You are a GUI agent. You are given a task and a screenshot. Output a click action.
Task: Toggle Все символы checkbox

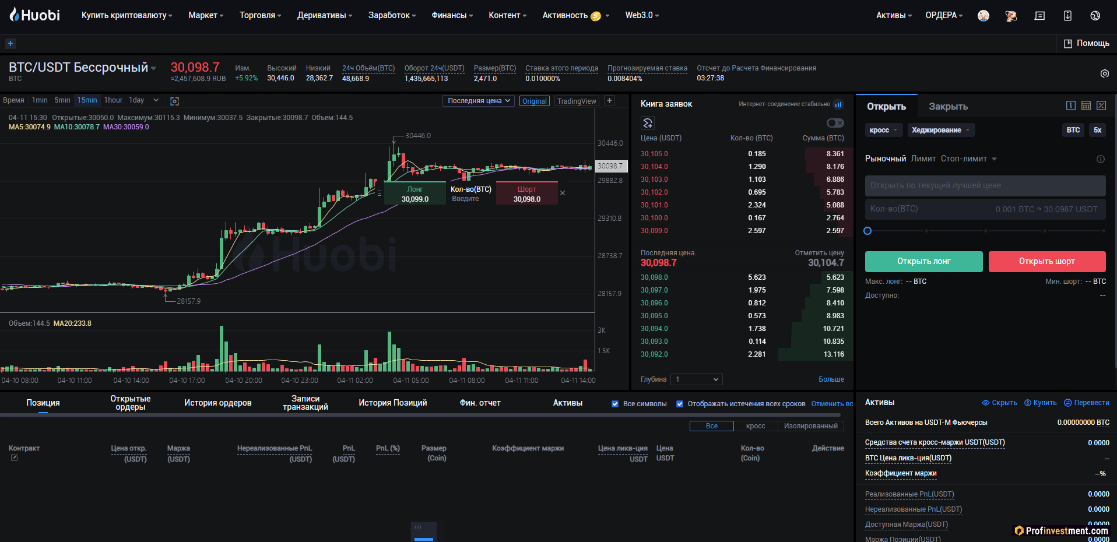[x=615, y=404]
